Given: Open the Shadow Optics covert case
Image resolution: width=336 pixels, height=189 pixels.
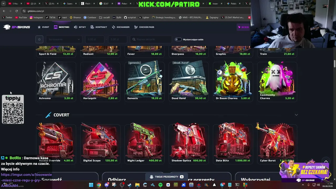Looking at the screenshot, I should (188, 144).
